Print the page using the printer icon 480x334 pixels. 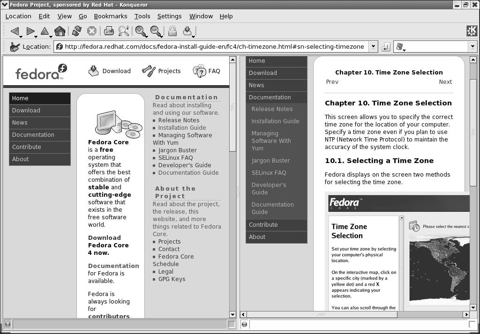pos(109,31)
